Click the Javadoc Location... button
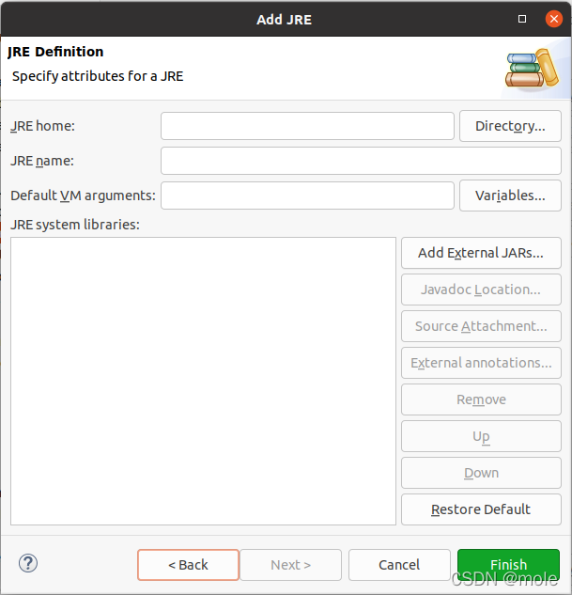This screenshot has width=572, height=595. click(481, 290)
